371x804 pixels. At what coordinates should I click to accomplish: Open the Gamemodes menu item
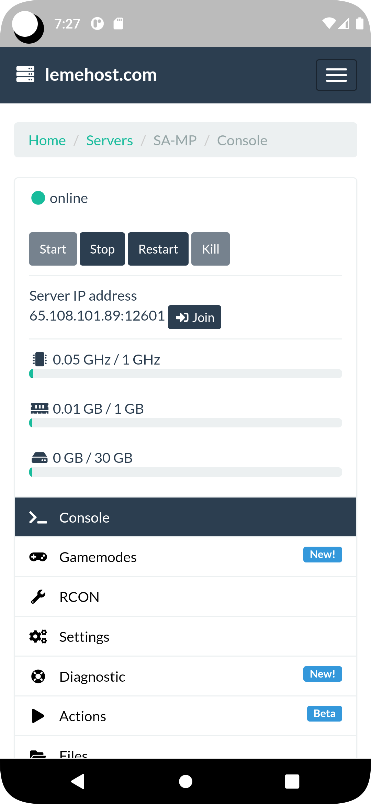tap(185, 557)
